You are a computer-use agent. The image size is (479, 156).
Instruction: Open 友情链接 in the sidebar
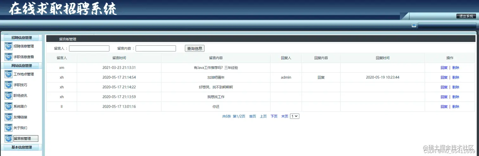[x=20, y=117]
